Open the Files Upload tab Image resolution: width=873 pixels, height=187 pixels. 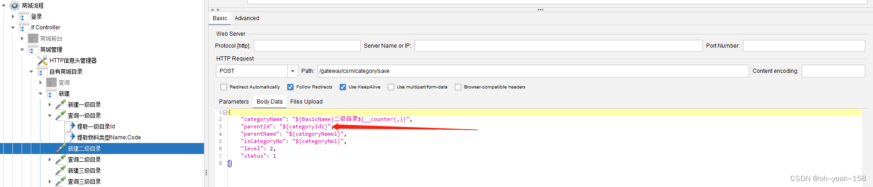(x=306, y=102)
